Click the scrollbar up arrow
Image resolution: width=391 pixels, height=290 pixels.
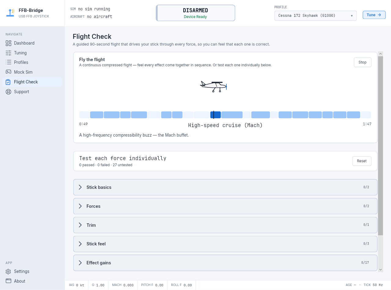(381, 54)
